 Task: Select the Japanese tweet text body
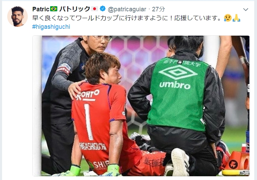(x=127, y=18)
